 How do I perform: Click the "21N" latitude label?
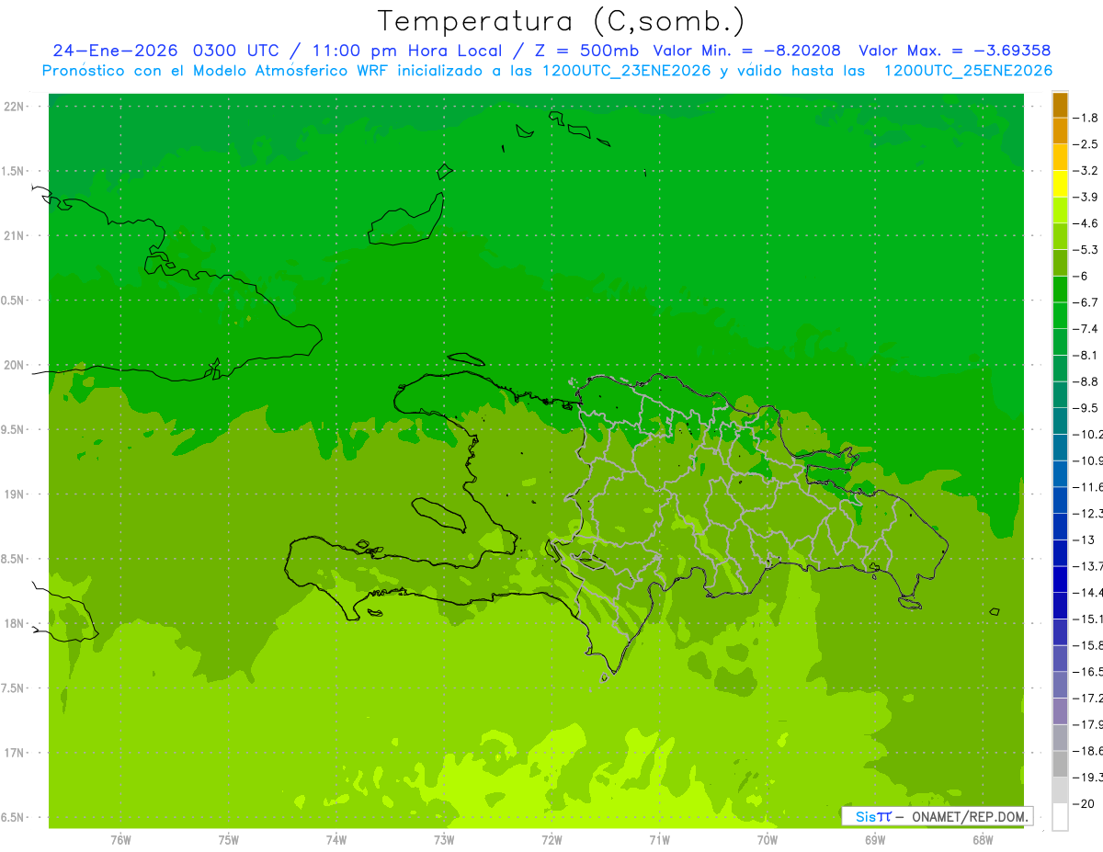pyautogui.click(x=14, y=235)
